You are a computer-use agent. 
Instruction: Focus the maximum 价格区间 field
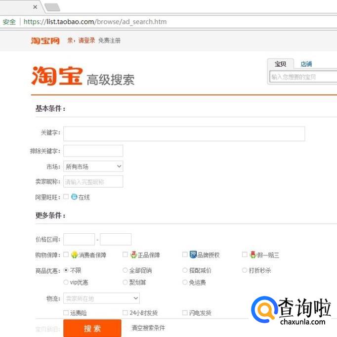(x=116, y=240)
